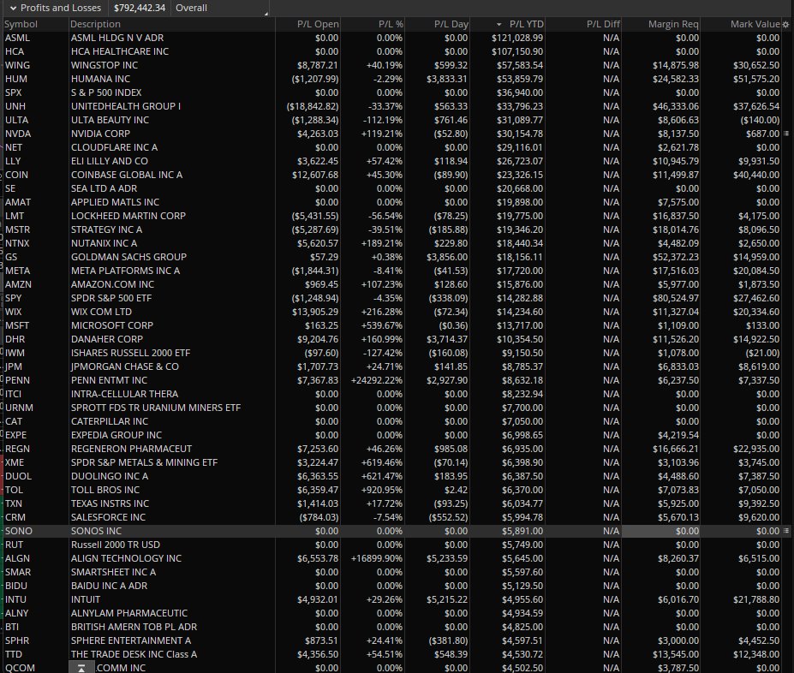Select SPX symbol row

pyautogui.click(x=14, y=92)
